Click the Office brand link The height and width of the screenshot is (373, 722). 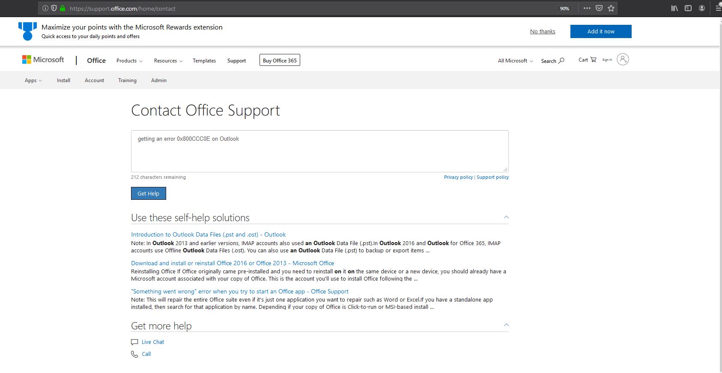click(x=96, y=60)
